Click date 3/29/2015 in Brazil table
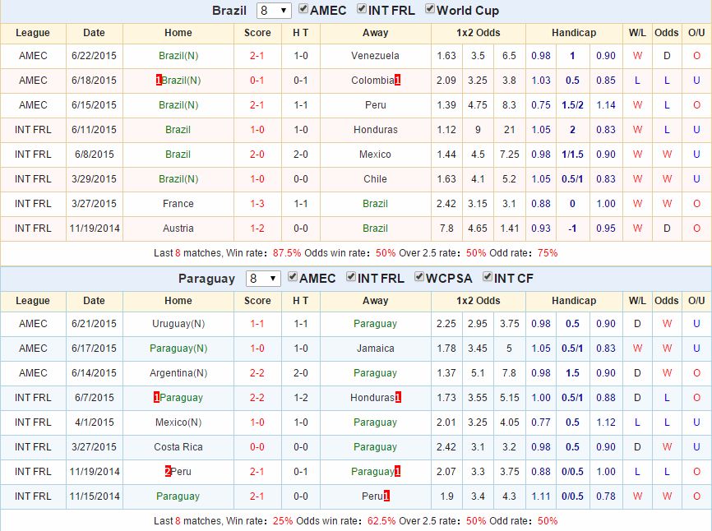This screenshot has height=531, width=712. click(94, 179)
